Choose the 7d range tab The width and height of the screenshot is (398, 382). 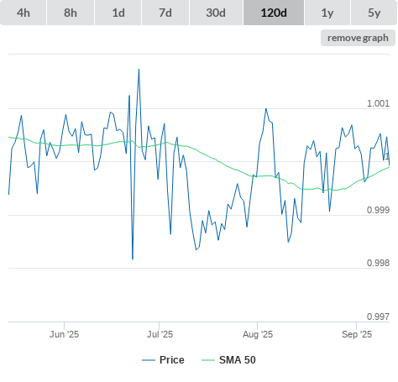click(165, 13)
